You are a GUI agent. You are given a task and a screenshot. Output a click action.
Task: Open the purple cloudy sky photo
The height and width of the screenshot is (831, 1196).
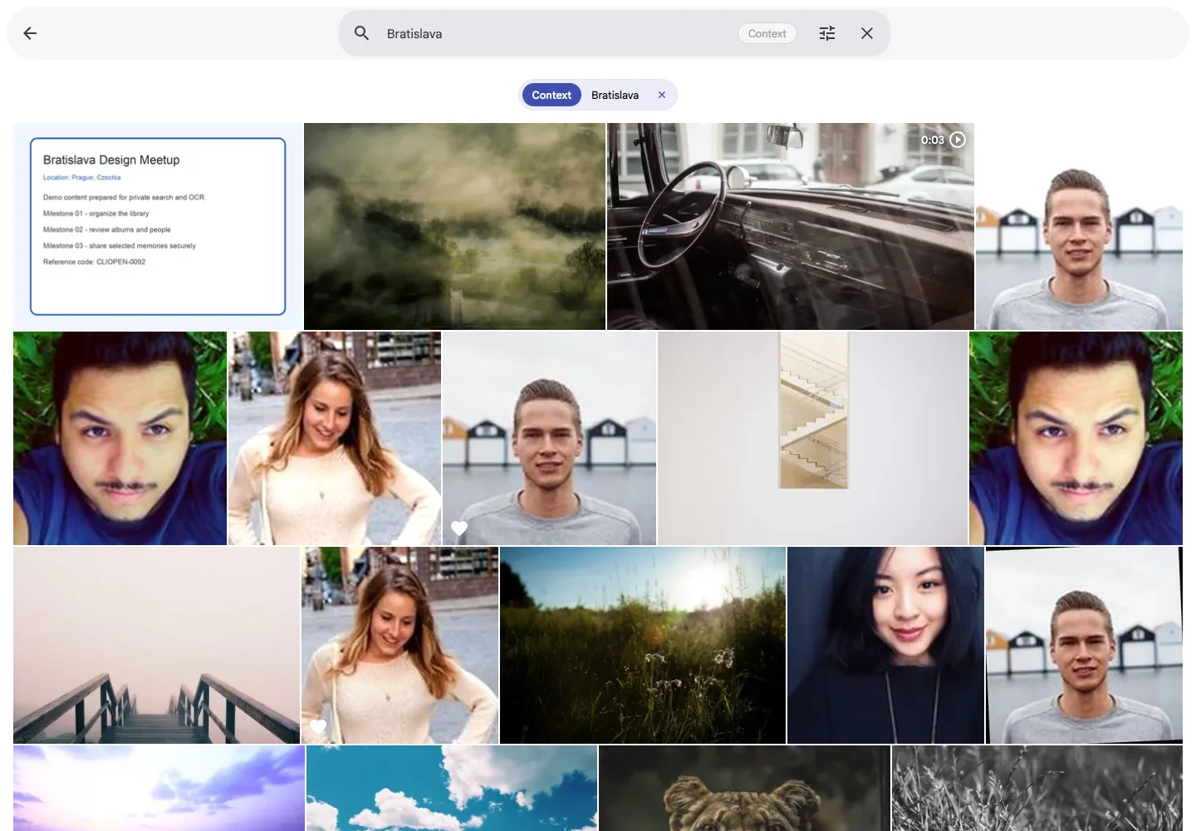(x=159, y=788)
